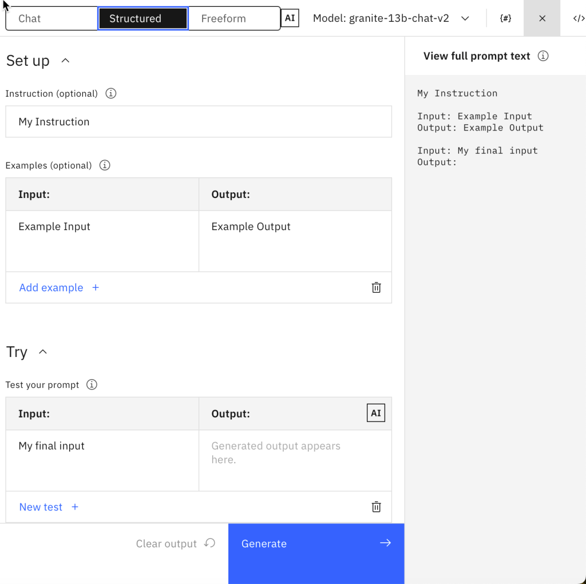Open the Model granite-13b-chat-v2 dropdown

391,18
